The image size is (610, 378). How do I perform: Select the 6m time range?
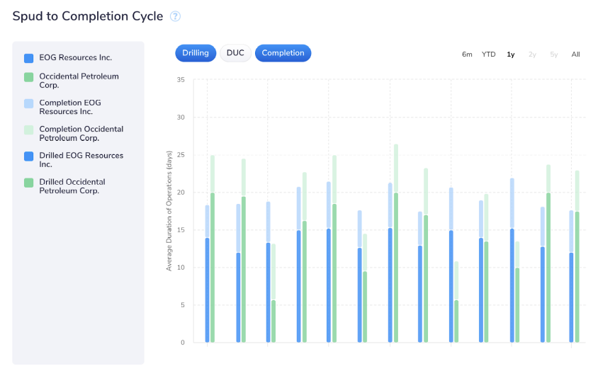click(x=467, y=55)
